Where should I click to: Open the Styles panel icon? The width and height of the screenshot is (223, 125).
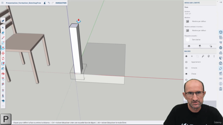(x=221, y=58)
